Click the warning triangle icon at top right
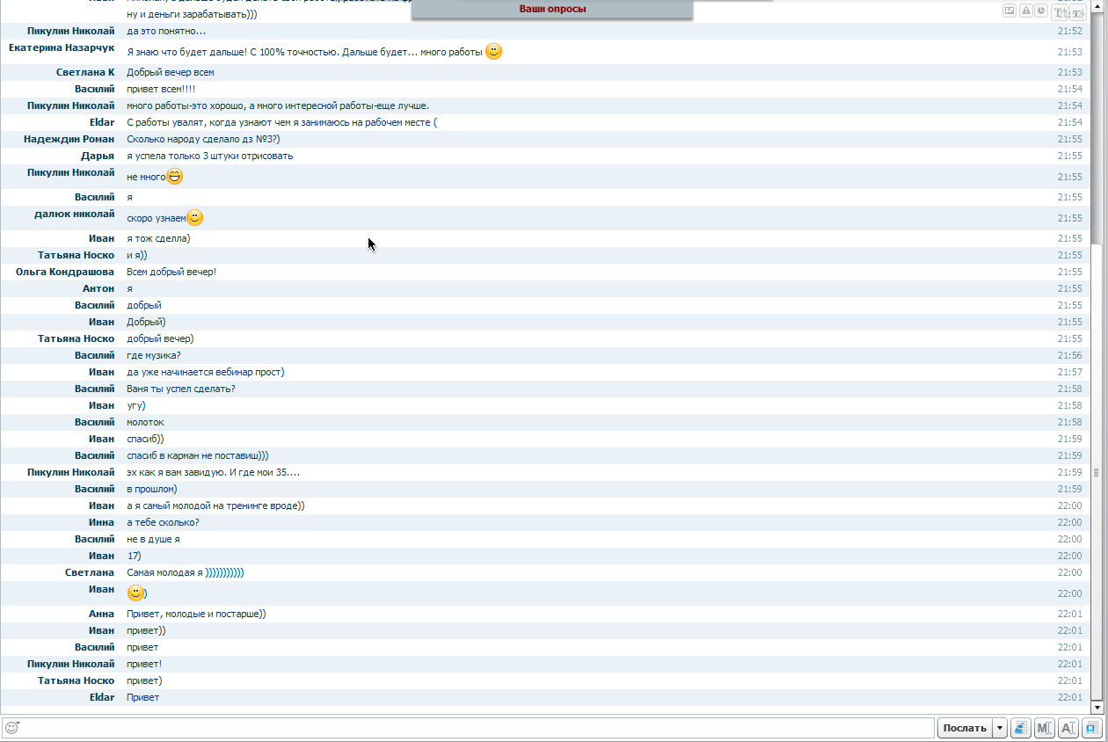 pos(1025,11)
